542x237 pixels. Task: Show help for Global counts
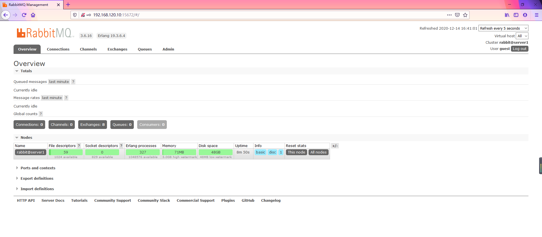[x=41, y=114]
